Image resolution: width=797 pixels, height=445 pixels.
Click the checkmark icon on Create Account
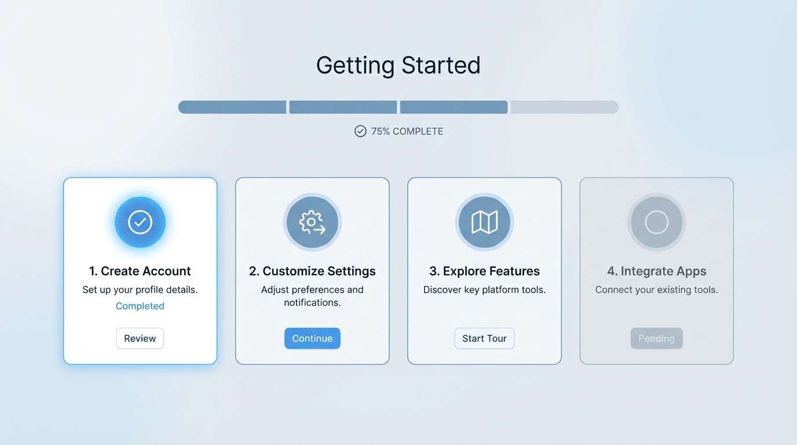point(140,222)
